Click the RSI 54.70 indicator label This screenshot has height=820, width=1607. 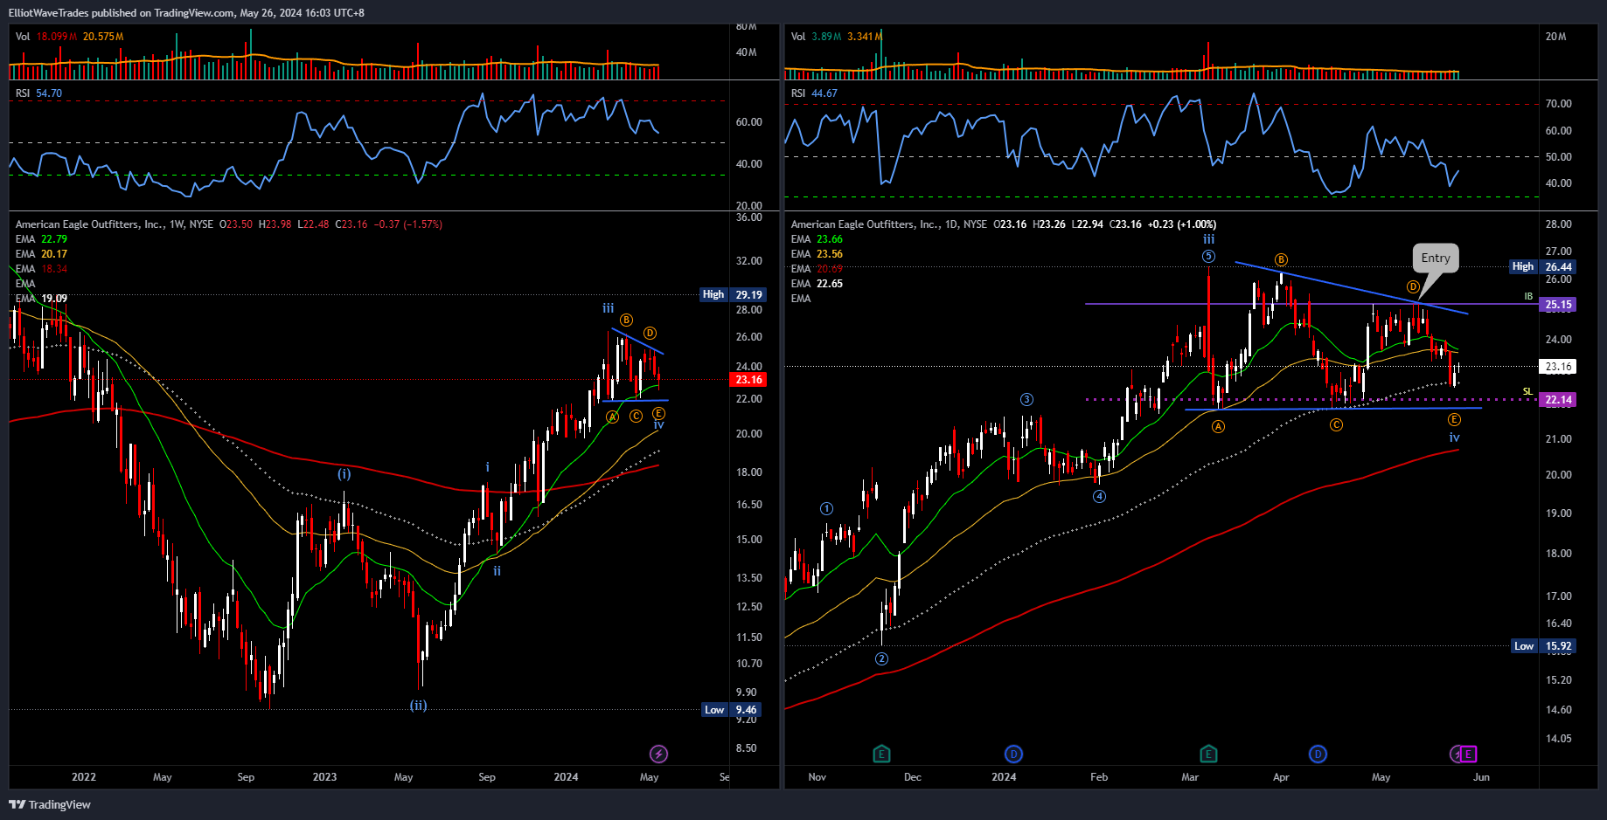point(38,93)
